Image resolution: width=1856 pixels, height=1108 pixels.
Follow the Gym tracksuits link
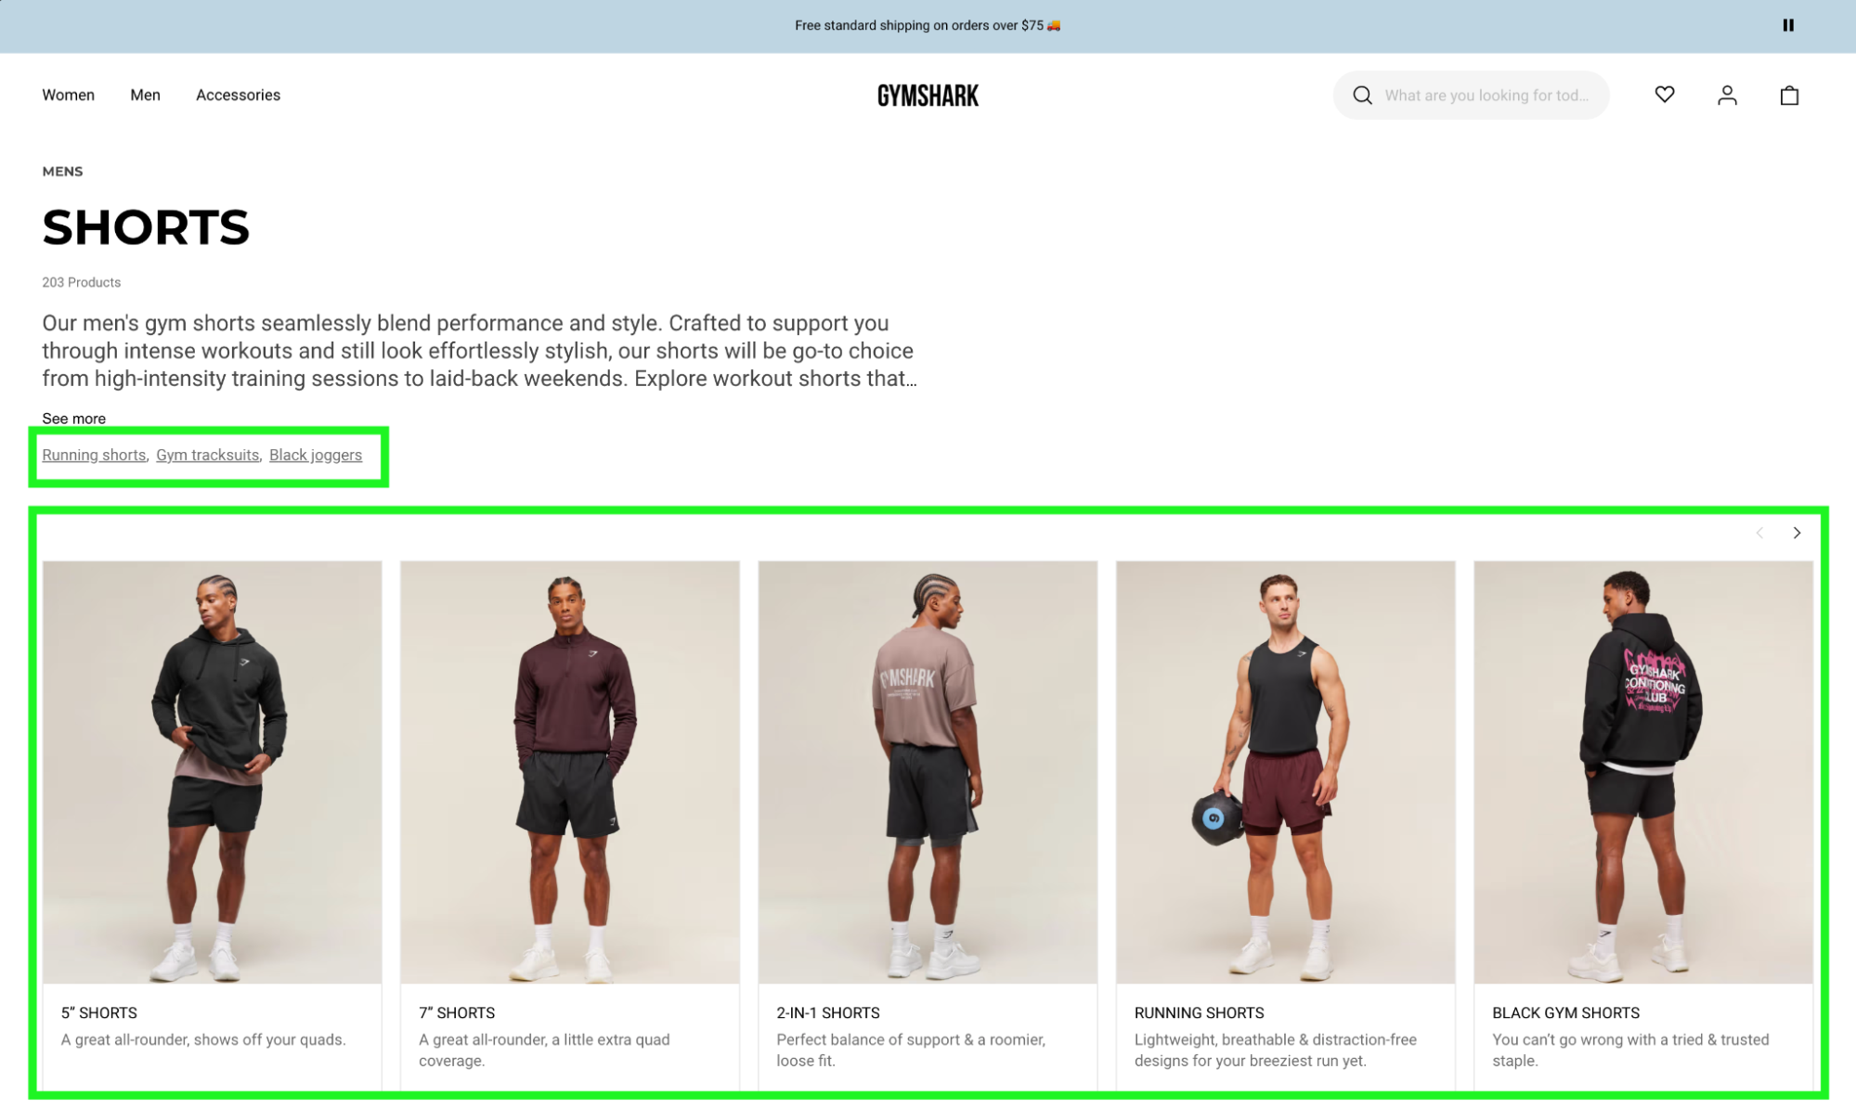coord(207,455)
